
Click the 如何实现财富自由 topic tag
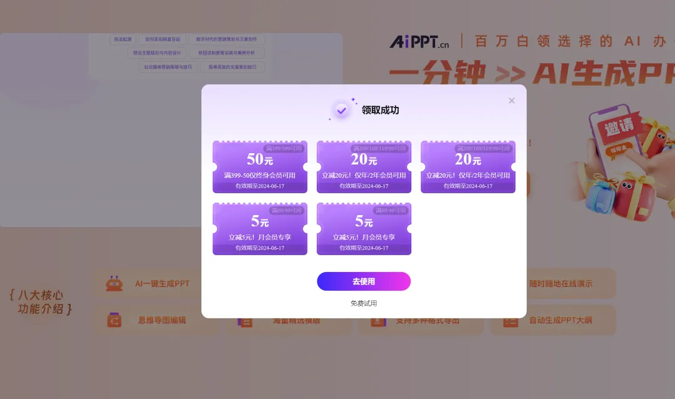[162, 39]
